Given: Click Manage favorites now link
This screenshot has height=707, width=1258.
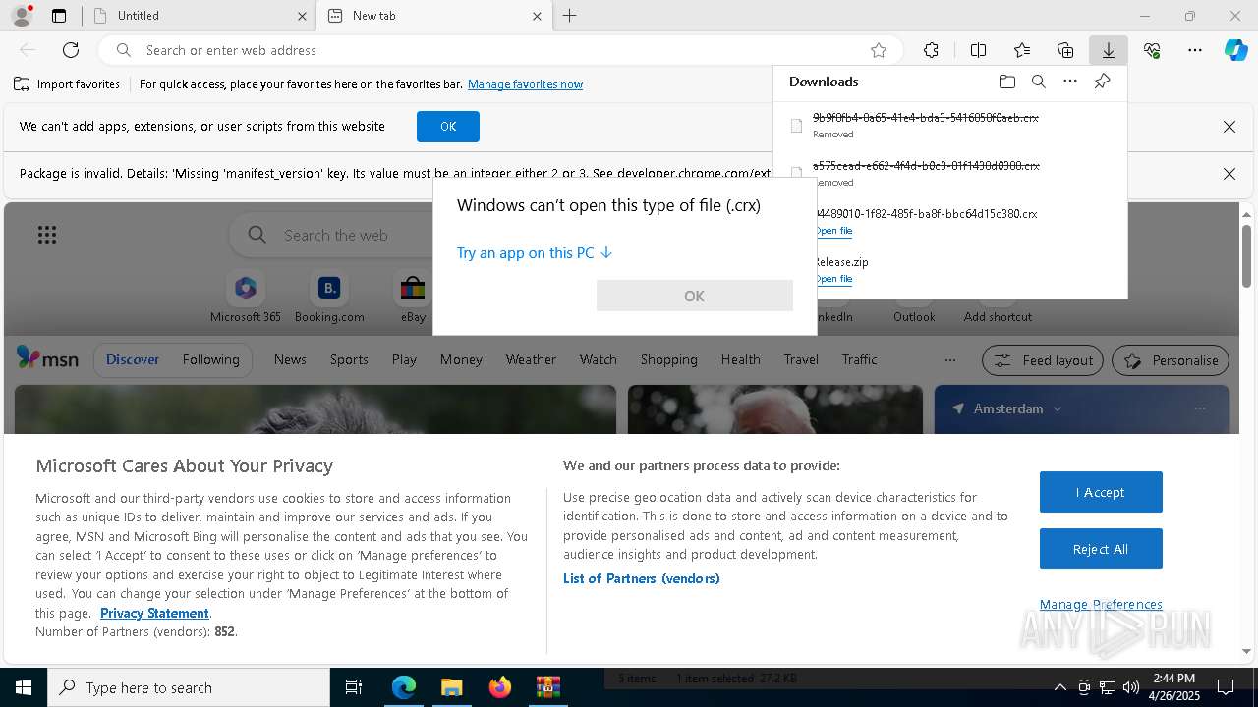Looking at the screenshot, I should (525, 84).
